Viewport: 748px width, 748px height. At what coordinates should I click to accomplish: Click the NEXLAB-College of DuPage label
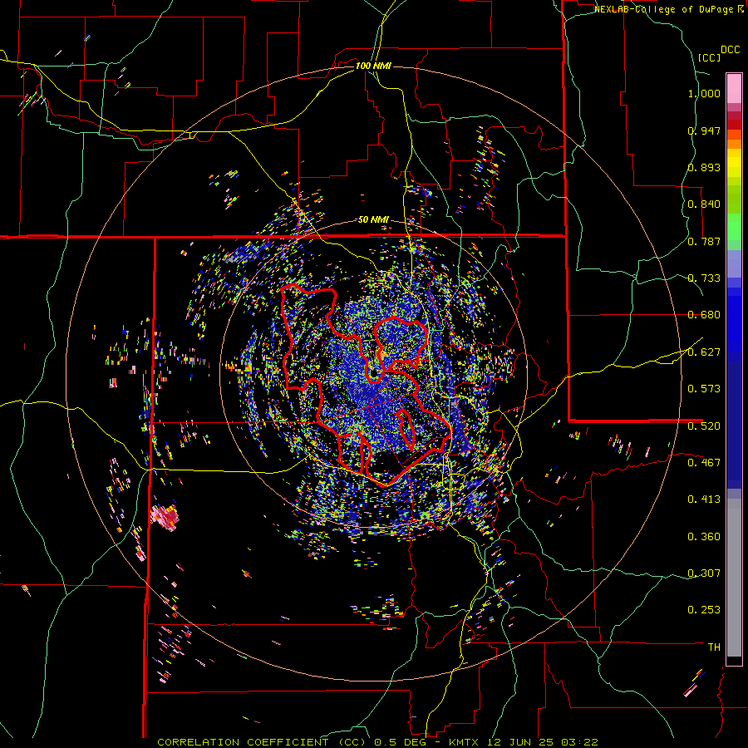663,9
